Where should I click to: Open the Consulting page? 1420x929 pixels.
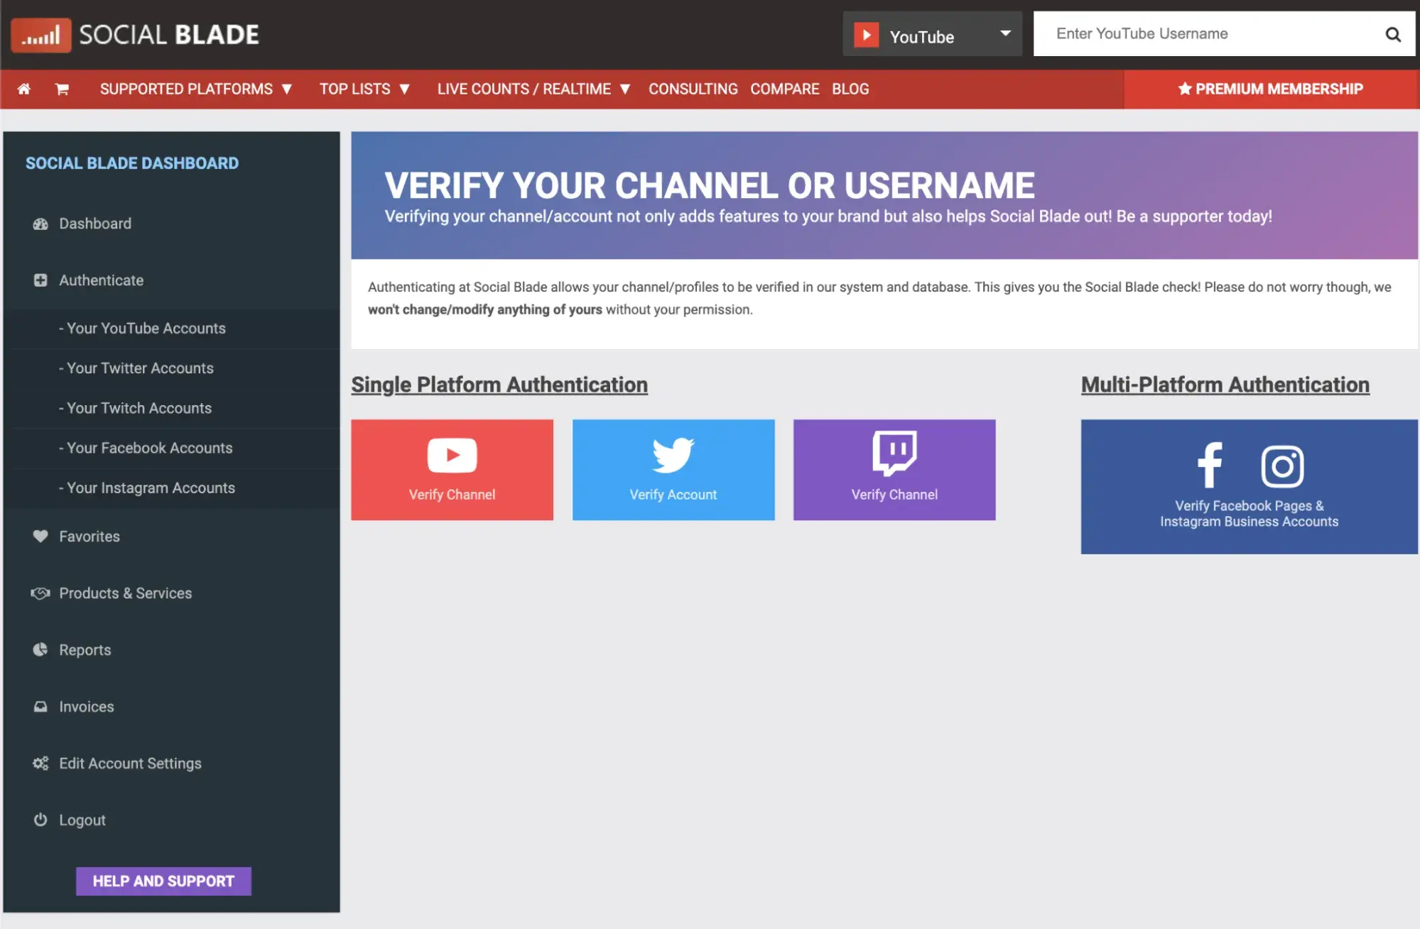click(693, 89)
